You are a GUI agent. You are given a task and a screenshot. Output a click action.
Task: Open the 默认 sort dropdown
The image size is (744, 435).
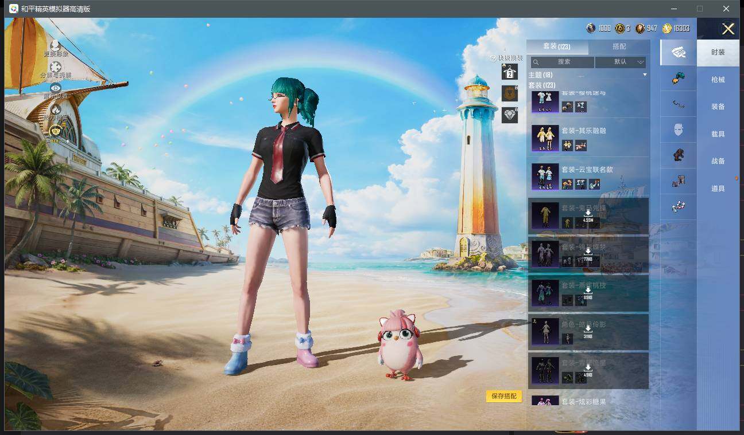pos(621,62)
